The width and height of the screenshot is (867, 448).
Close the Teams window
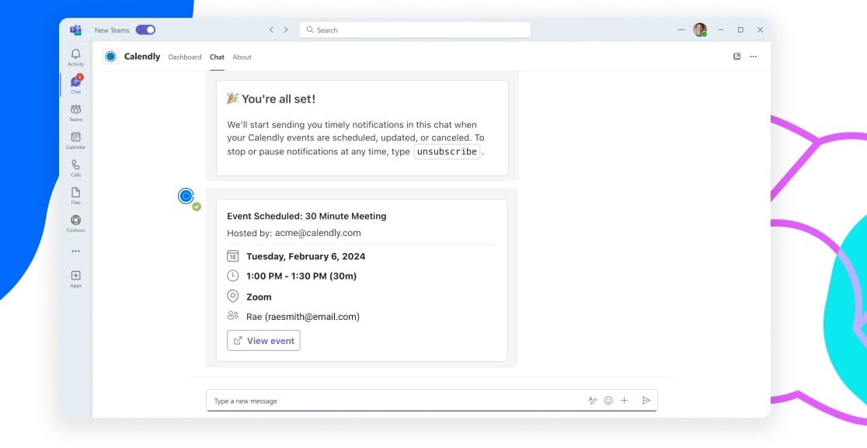click(x=761, y=30)
